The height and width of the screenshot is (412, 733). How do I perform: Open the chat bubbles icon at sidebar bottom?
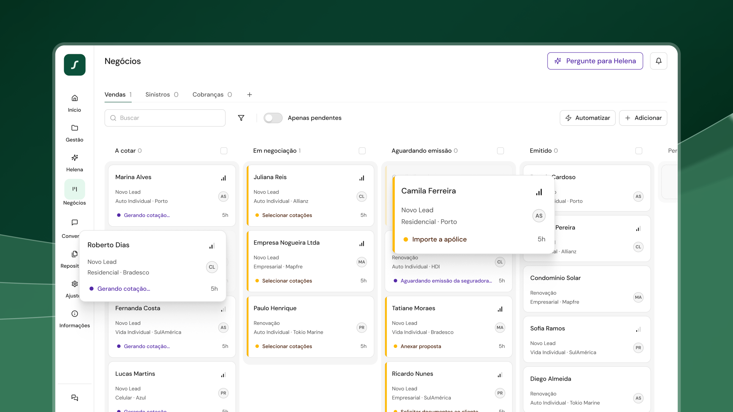74,397
